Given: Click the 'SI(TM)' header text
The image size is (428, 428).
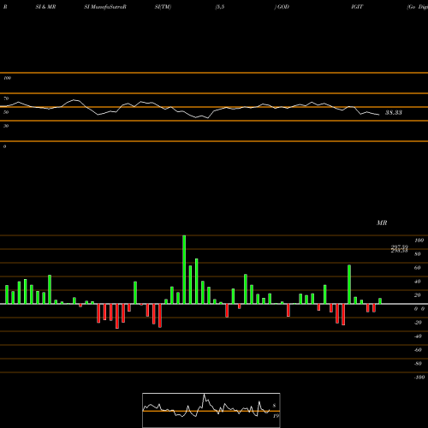Looking at the screenshot, I should [163, 7].
